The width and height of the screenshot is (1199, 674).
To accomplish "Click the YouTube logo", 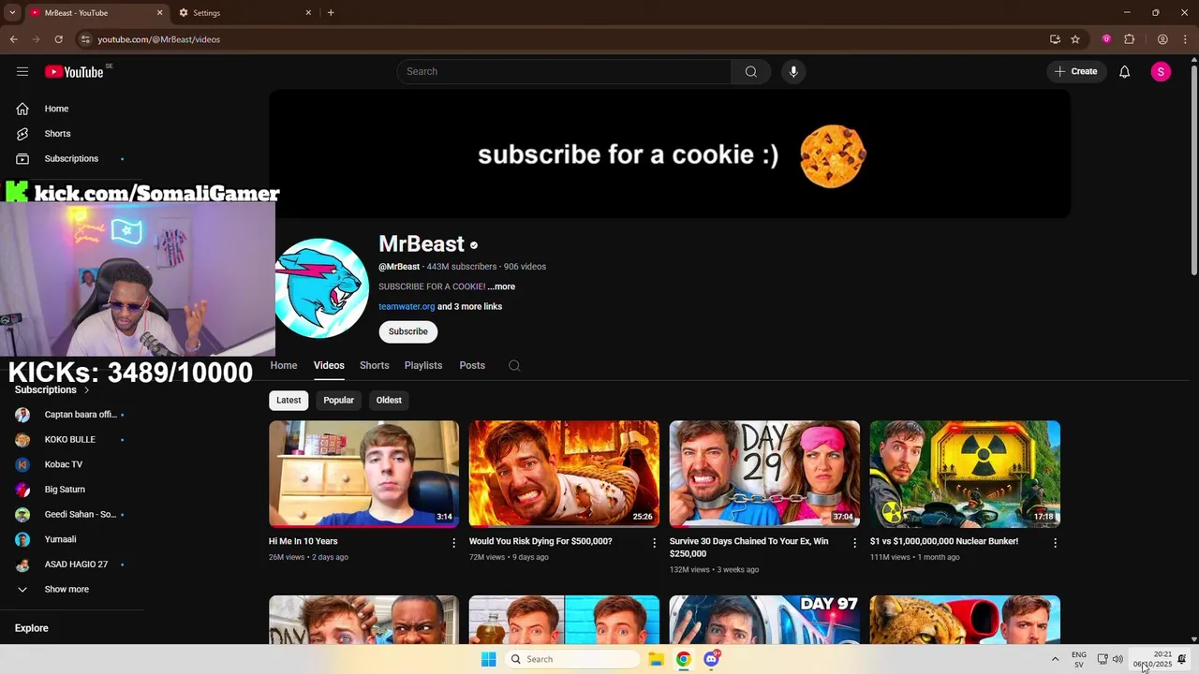I will click(74, 72).
